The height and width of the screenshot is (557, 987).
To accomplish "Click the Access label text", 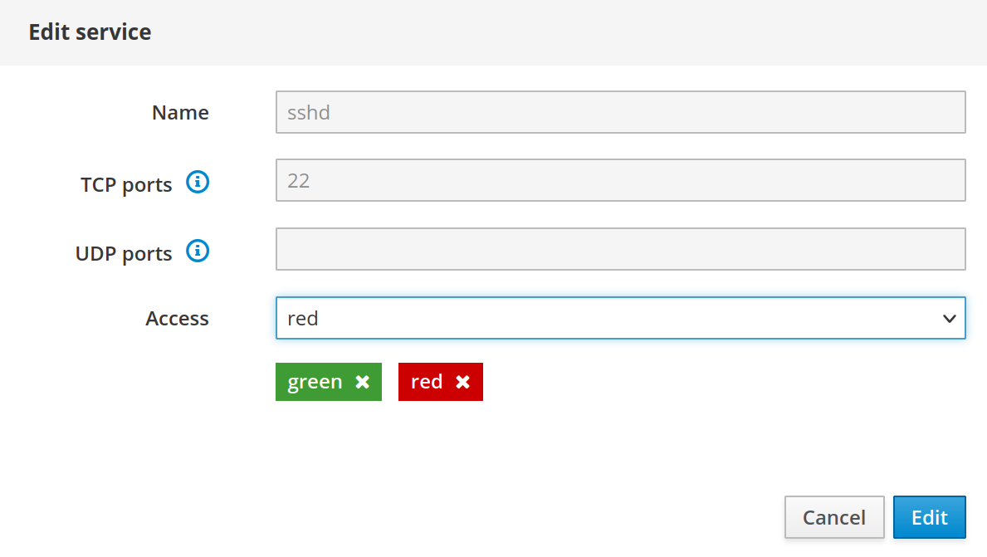I will tap(177, 319).
